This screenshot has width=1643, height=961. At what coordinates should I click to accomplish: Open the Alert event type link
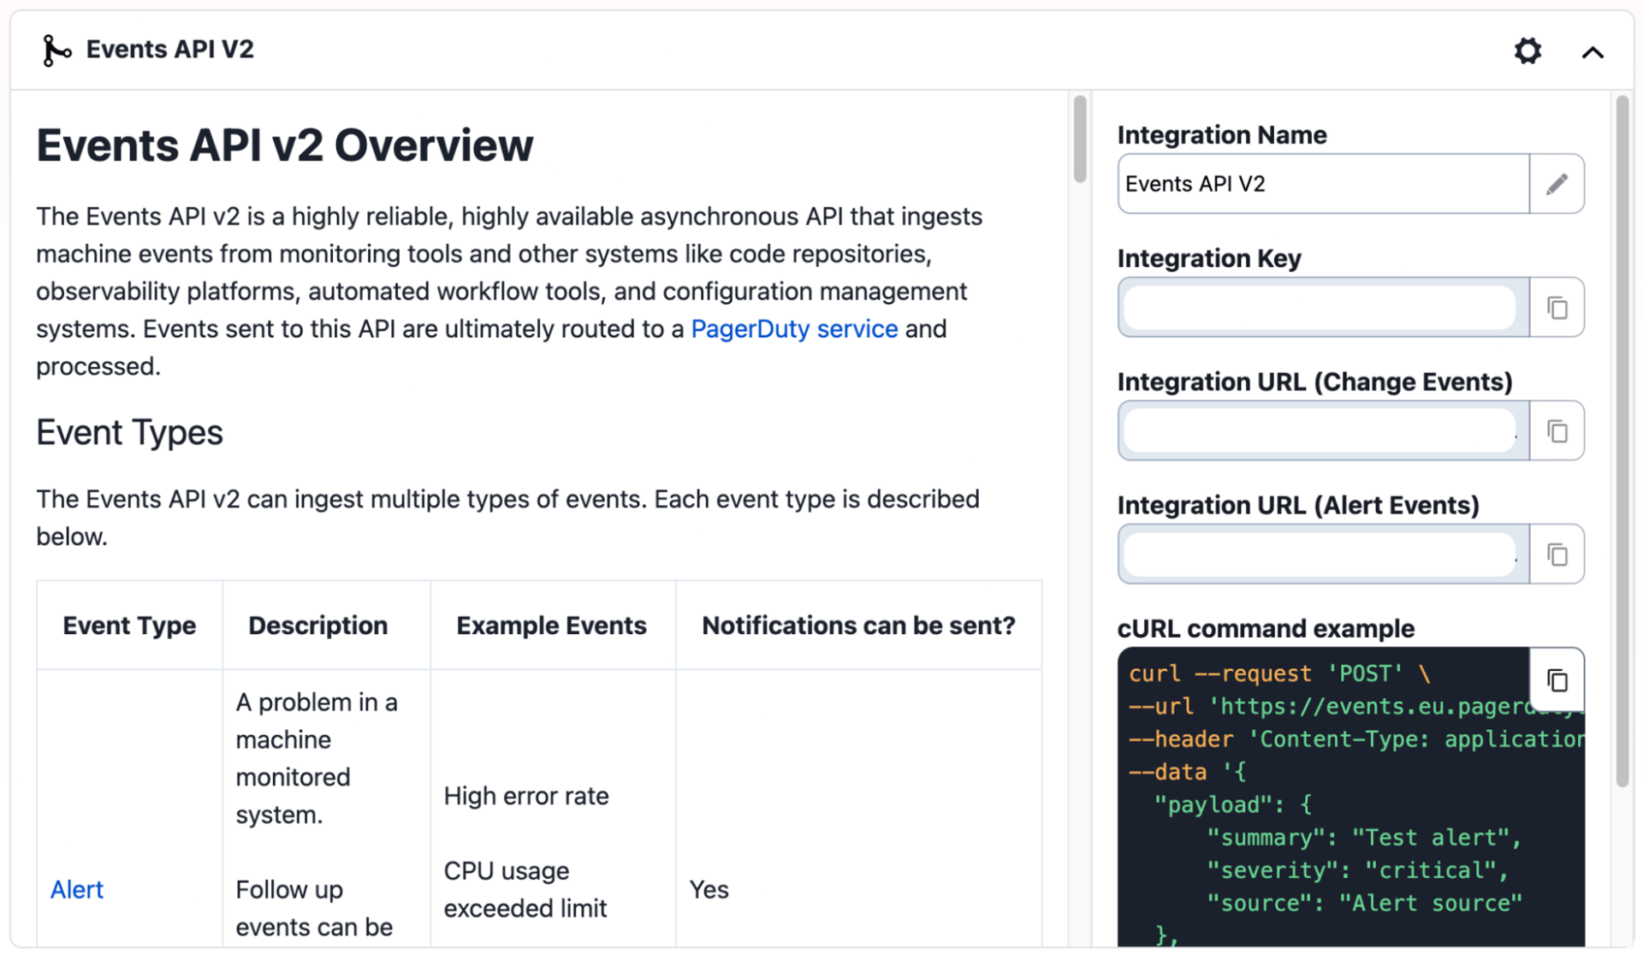point(76,889)
